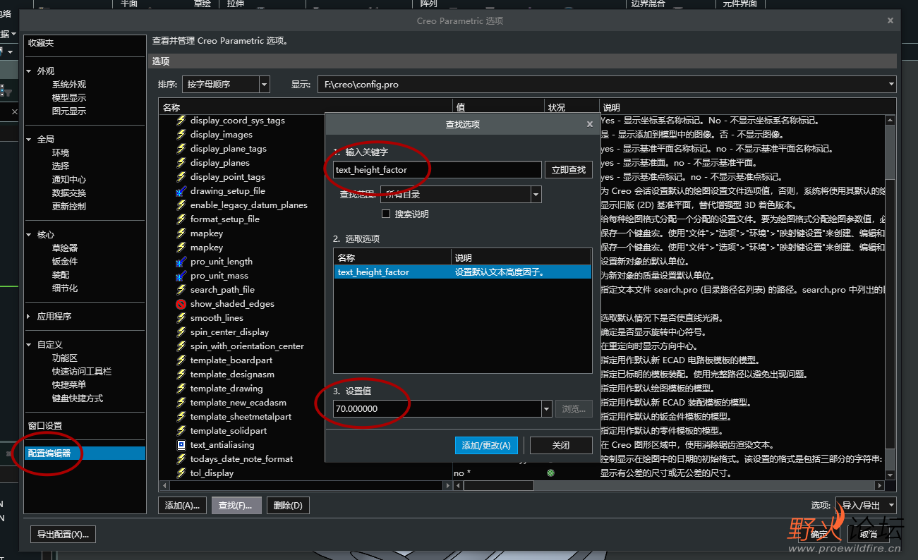918x560 pixels.
Task: Select 模型显示 in the sidebar
Action: [69, 98]
